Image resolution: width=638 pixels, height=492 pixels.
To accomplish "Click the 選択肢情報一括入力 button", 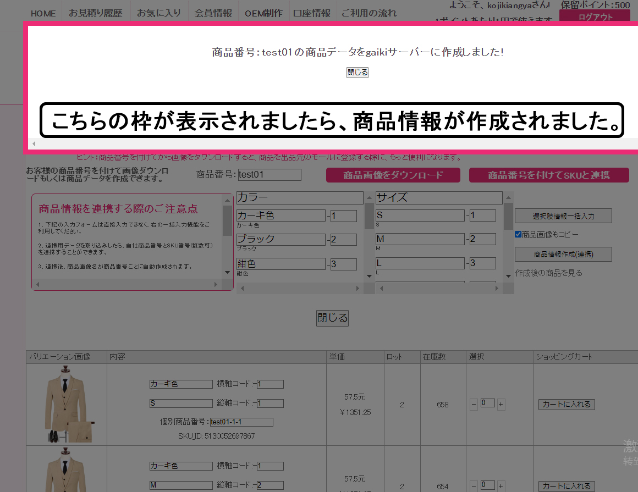I will click(x=563, y=216).
